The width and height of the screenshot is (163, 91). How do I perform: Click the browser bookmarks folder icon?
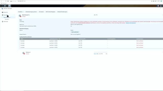pyautogui.click(x=2, y=3)
